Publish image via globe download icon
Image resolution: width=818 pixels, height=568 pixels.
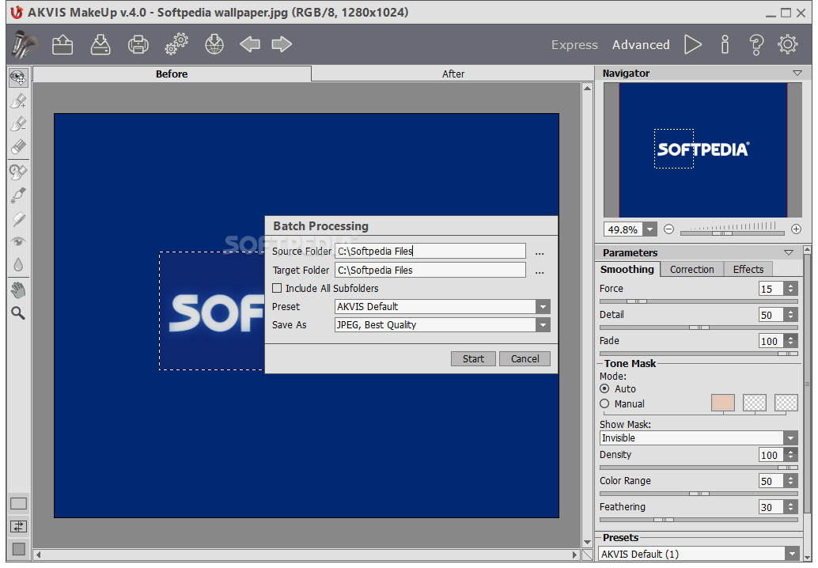214,44
